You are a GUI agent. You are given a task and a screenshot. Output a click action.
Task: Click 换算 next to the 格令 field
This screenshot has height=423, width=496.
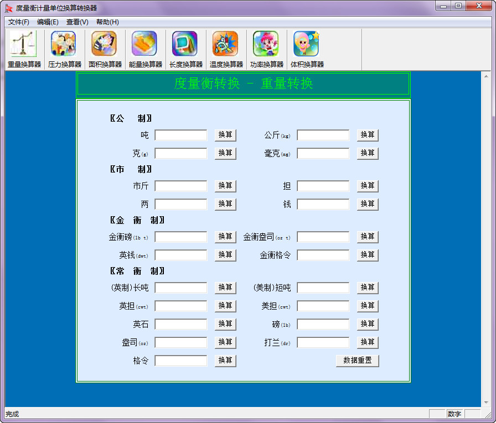point(225,361)
